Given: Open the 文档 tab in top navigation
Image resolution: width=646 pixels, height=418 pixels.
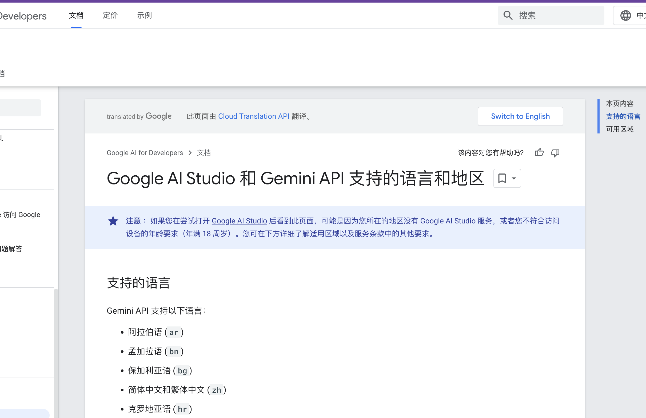Looking at the screenshot, I should (x=76, y=15).
